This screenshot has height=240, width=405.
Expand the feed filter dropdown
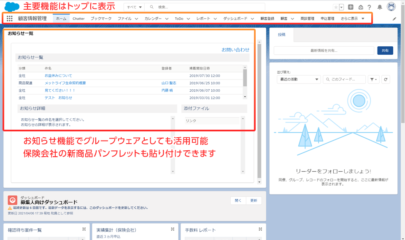374,79
